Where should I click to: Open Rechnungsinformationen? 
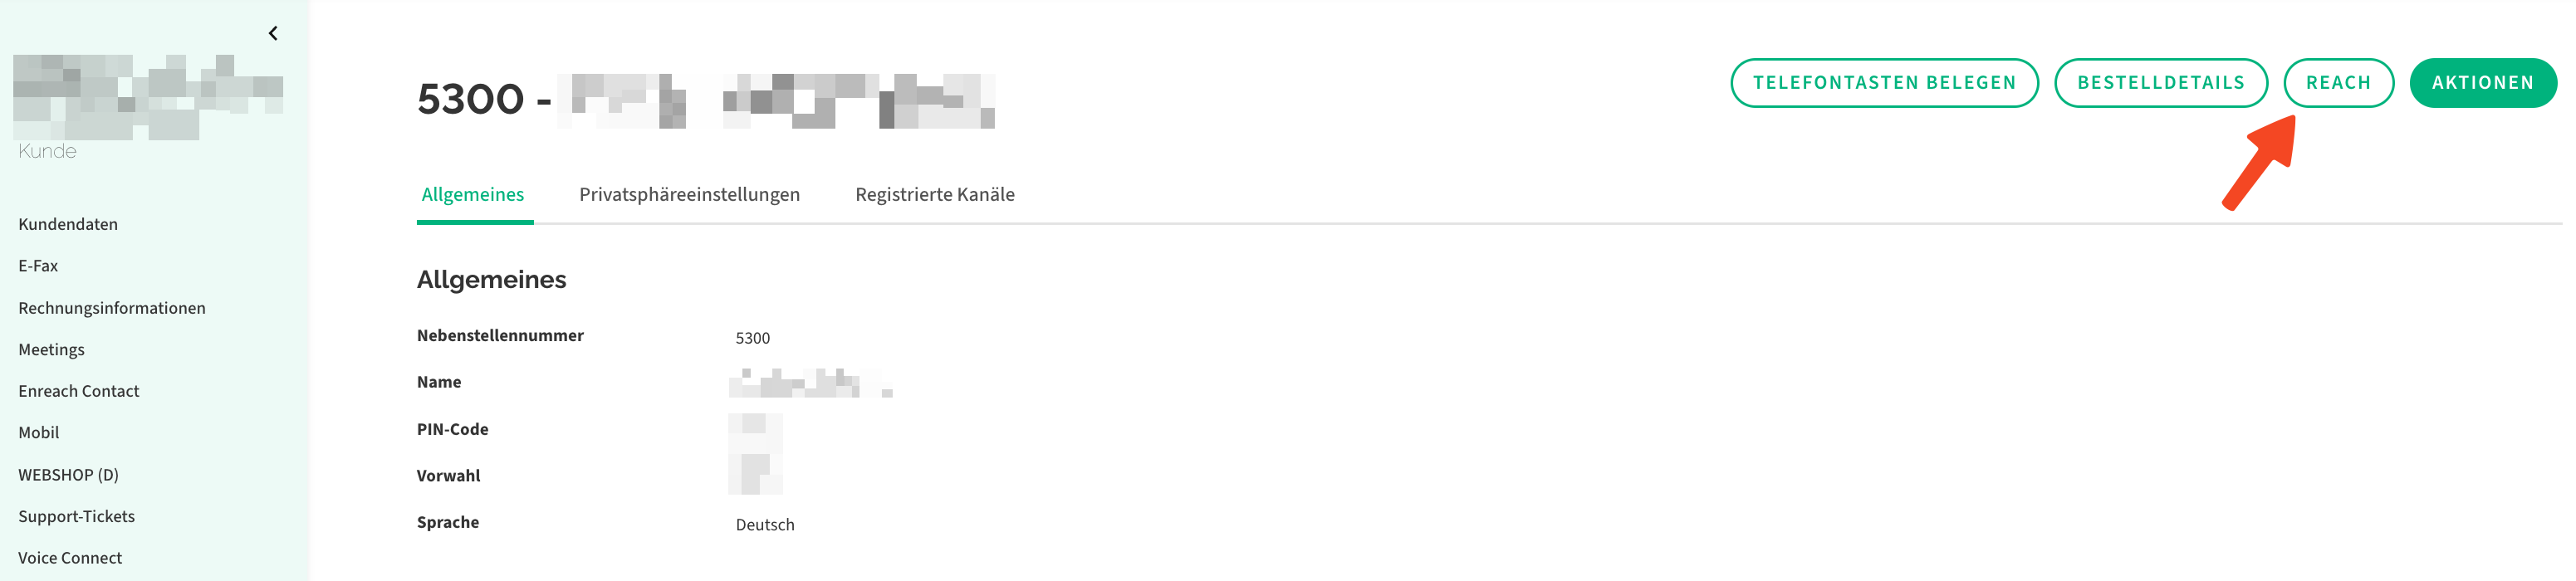click(x=112, y=307)
